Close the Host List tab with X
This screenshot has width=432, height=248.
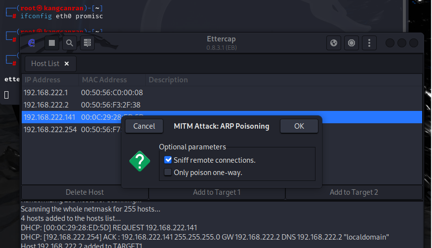(67, 64)
